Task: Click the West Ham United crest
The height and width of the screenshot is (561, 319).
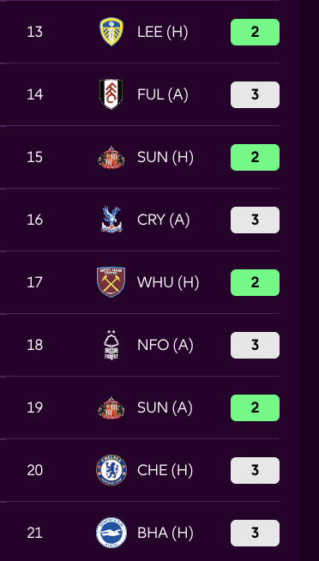Action: click(x=111, y=282)
